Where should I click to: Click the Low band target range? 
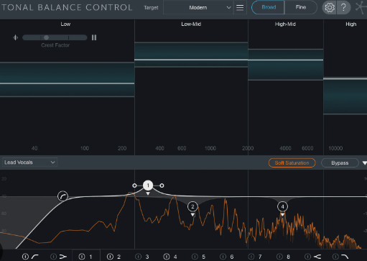[67, 80]
